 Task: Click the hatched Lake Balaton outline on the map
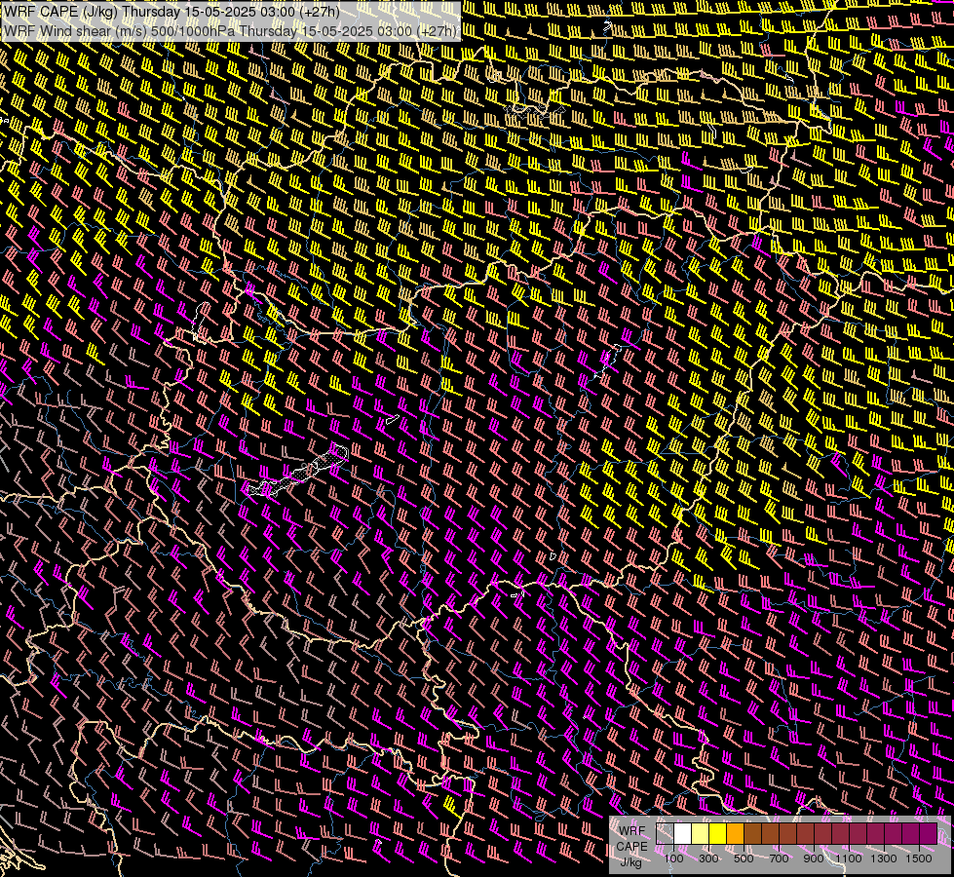[x=297, y=473]
